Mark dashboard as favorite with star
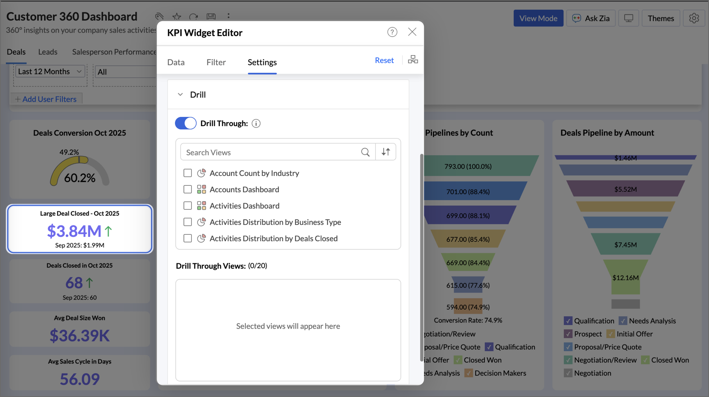Image resolution: width=709 pixels, height=397 pixels. [x=177, y=17]
